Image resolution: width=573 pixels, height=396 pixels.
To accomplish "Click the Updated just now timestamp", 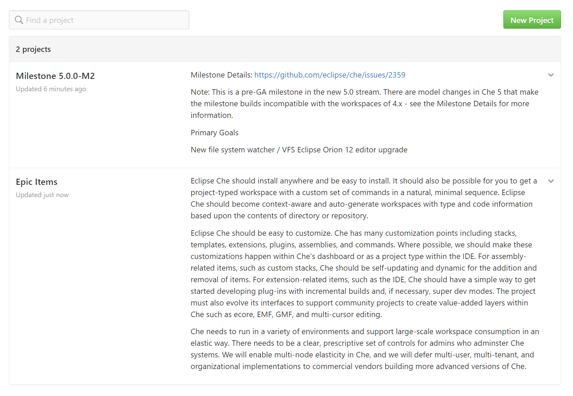I will coord(42,195).
